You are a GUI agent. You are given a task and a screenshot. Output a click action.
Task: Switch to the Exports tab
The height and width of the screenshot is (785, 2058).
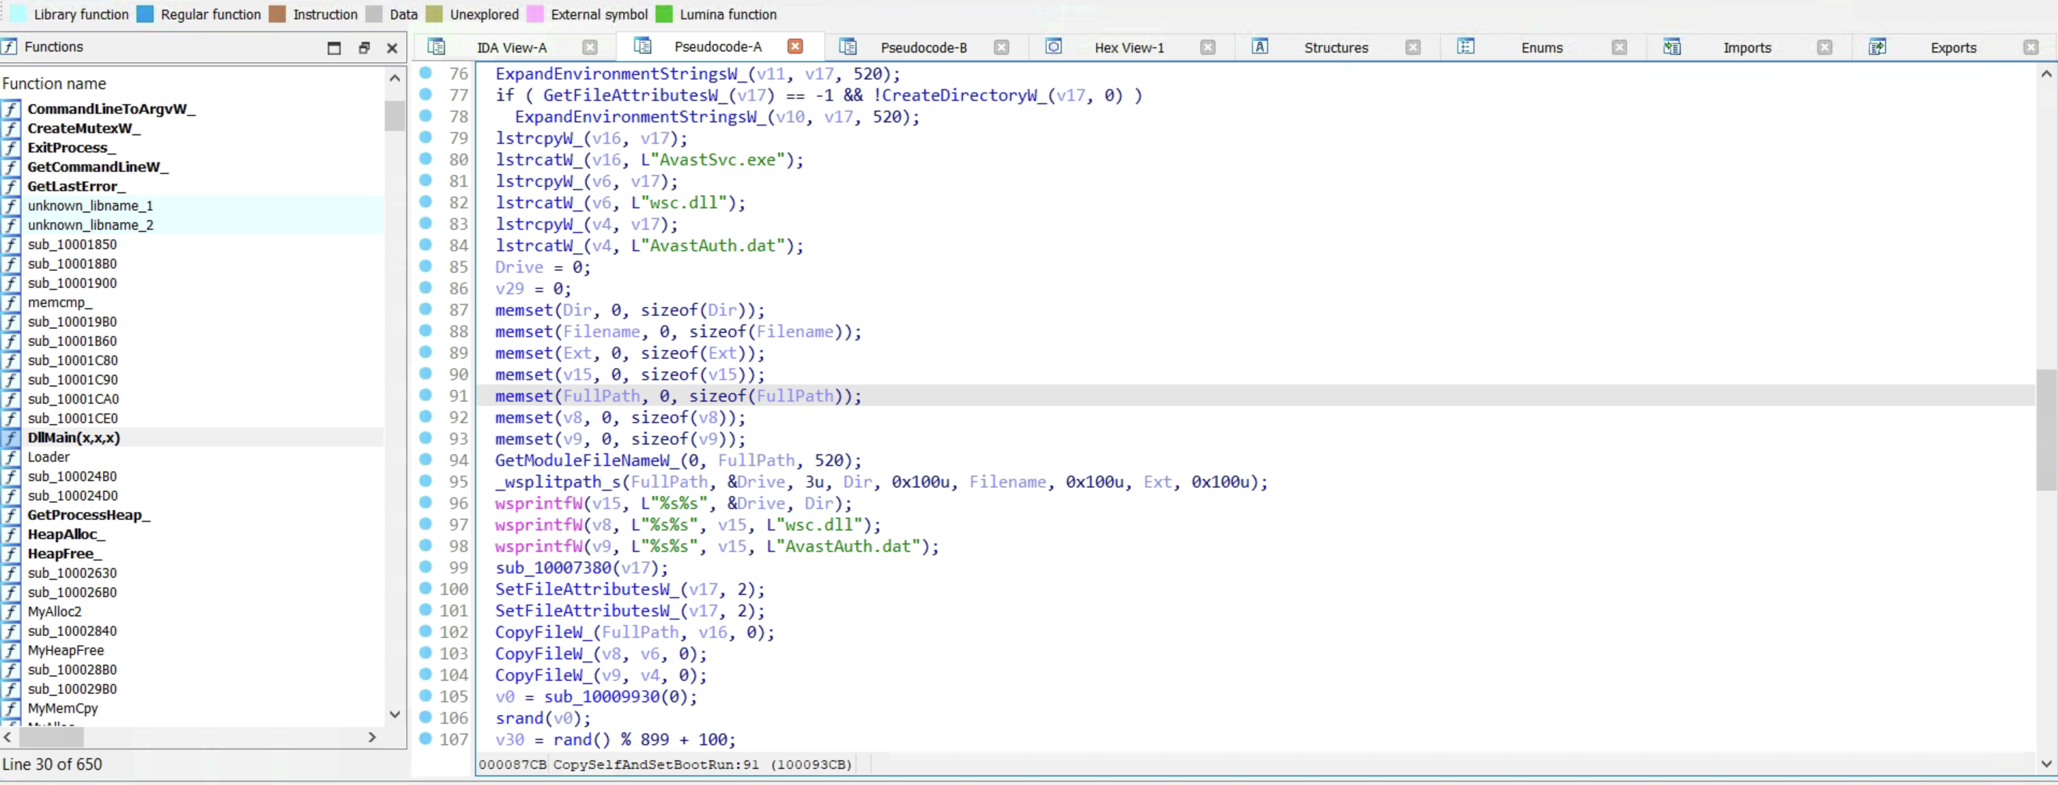coord(1953,47)
